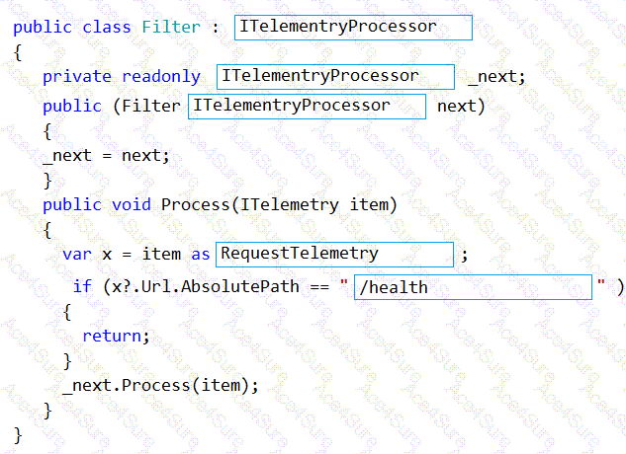Viewport: 626px width, 454px height.
Task: Click the 'as' keyword before RequestTelemetry
Action: [201, 254]
